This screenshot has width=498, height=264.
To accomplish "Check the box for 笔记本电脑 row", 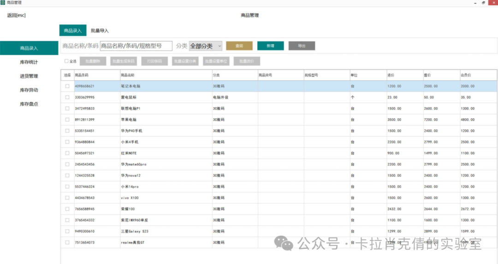I will [67, 86].
